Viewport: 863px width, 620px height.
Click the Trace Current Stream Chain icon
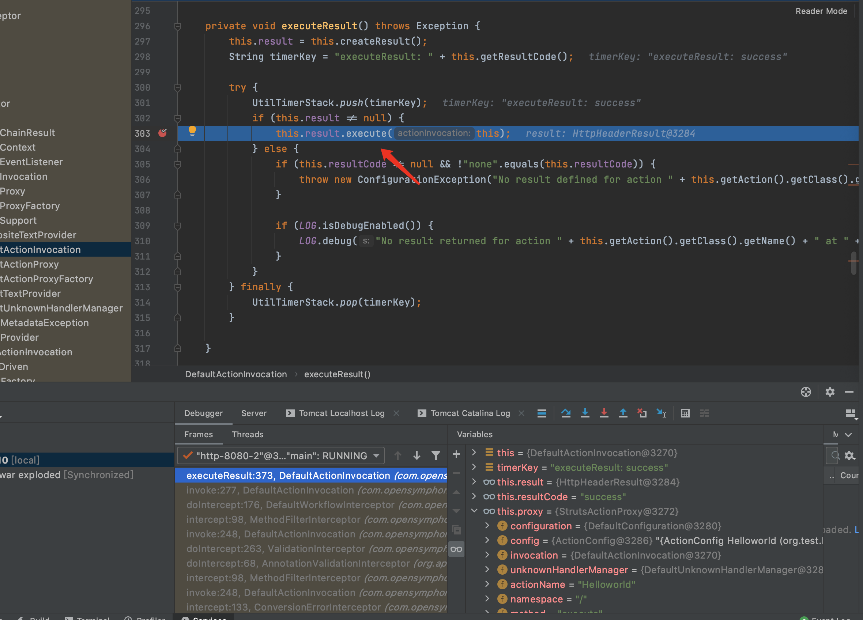[x=704, y=413]
